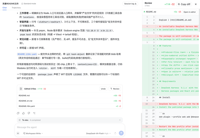Open the README.i18n.yaml link in chat

(27, 54)
